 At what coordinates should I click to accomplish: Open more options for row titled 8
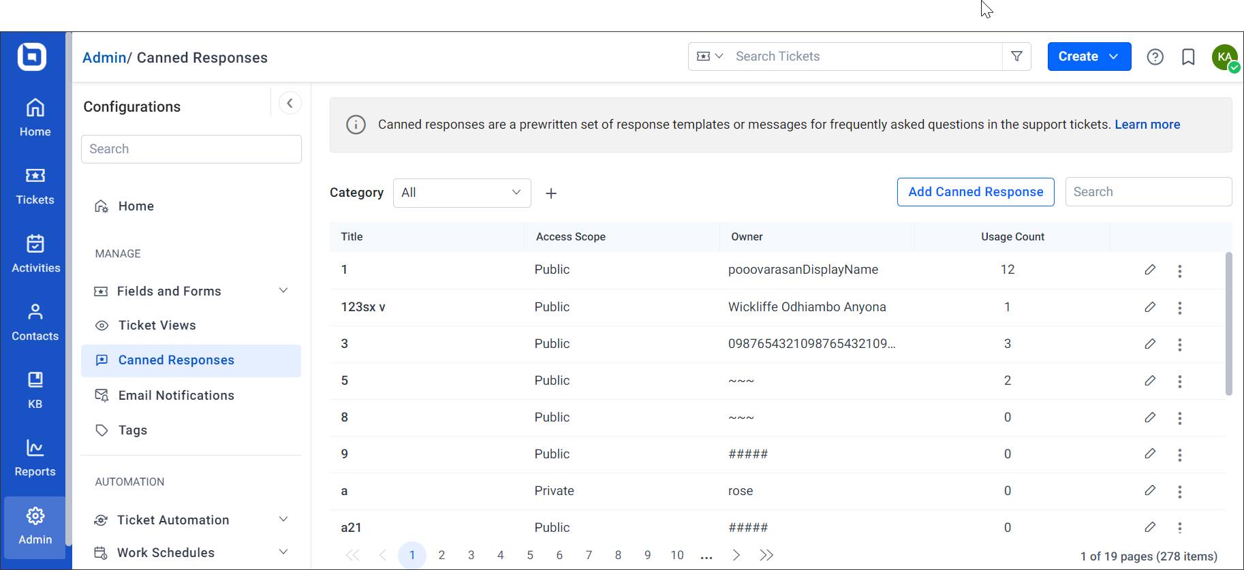point(1179,418)
